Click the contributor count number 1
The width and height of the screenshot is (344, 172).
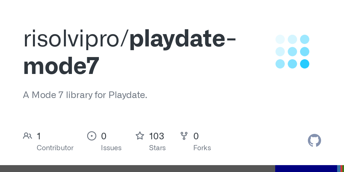pos(39,136)
